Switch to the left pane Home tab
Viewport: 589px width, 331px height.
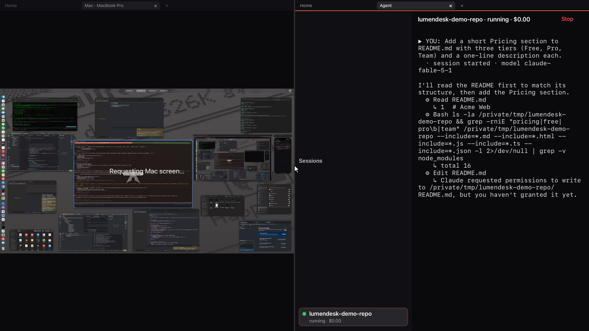(x=11, y=6)
